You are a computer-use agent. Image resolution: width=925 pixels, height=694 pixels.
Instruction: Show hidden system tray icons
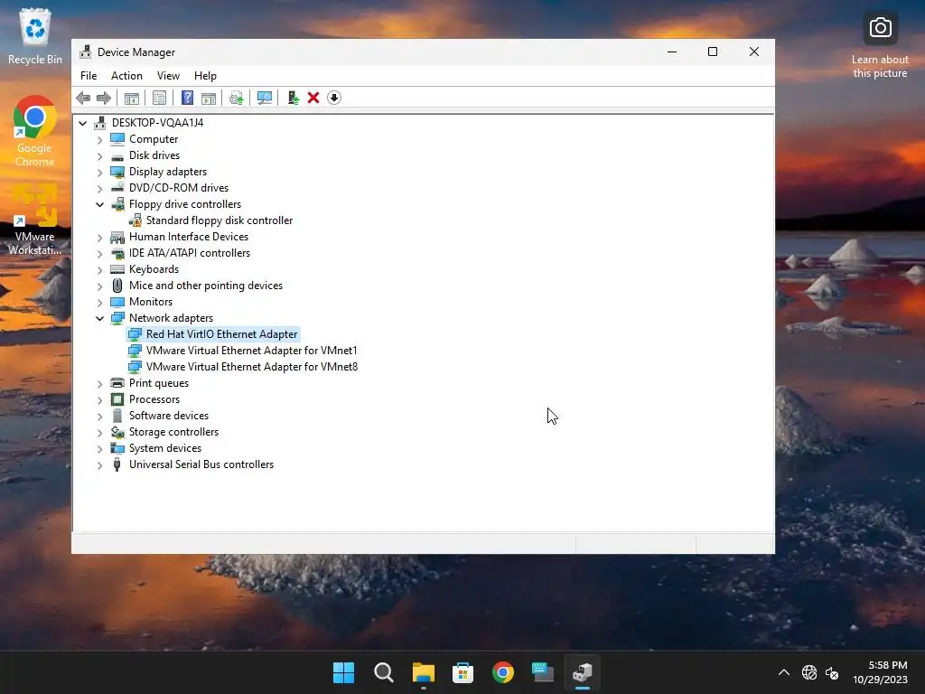tap(783, 672)
